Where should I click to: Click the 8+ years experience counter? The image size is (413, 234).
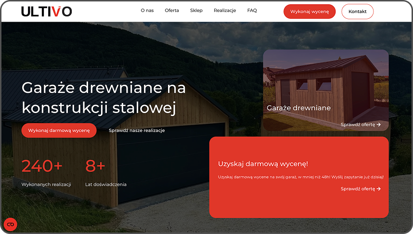point(95,166)
